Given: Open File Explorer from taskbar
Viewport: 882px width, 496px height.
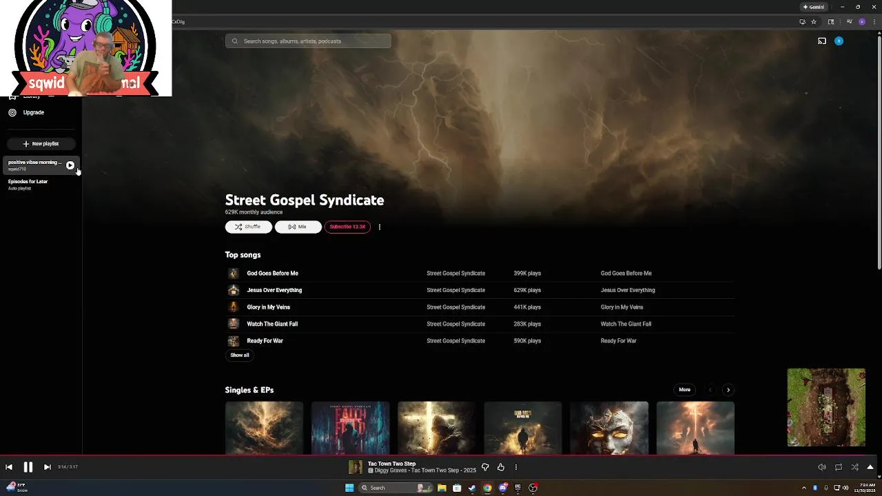Looking at the screenshot, I should coord(442,488).
